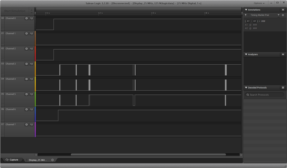Collapse the Annotations panel
The width and height of the screenshot is (287, 168).
point(246,10)
